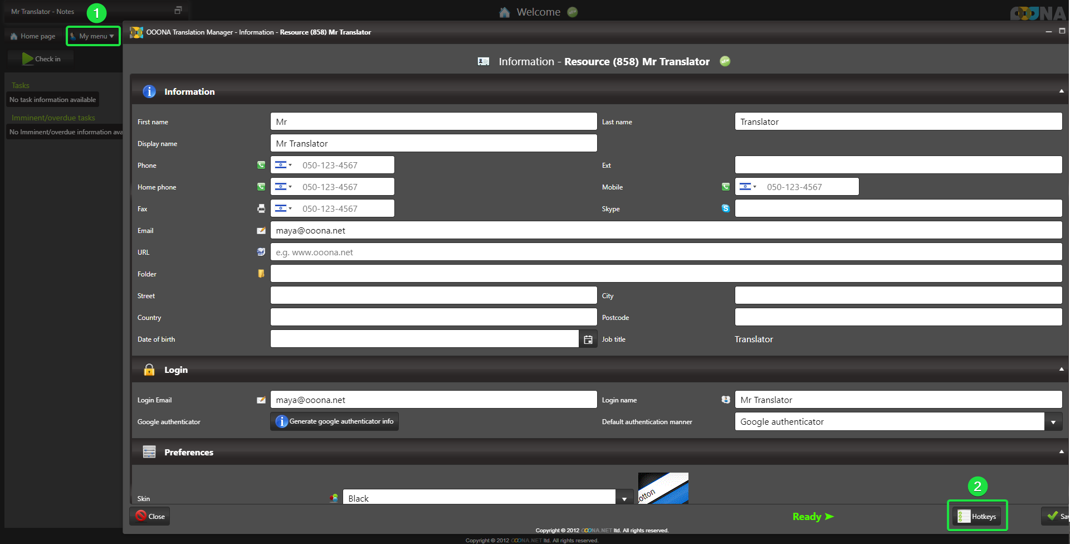Click the email envelope icon beside Email

point(261,230)
